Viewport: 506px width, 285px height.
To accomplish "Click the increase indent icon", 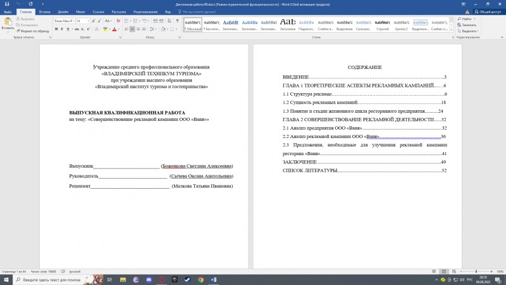I will tap(161, 21).
